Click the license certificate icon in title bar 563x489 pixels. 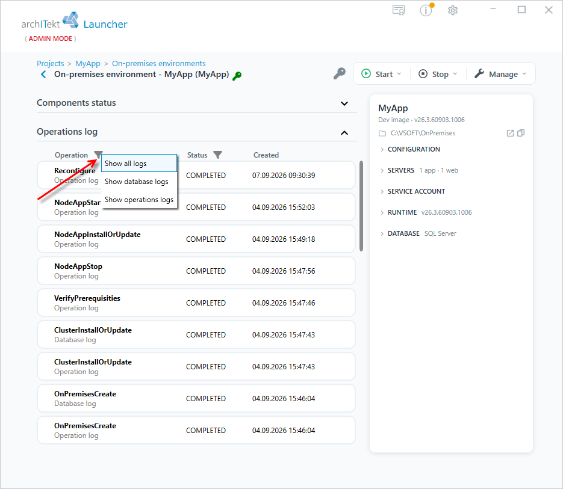[399, 10]
